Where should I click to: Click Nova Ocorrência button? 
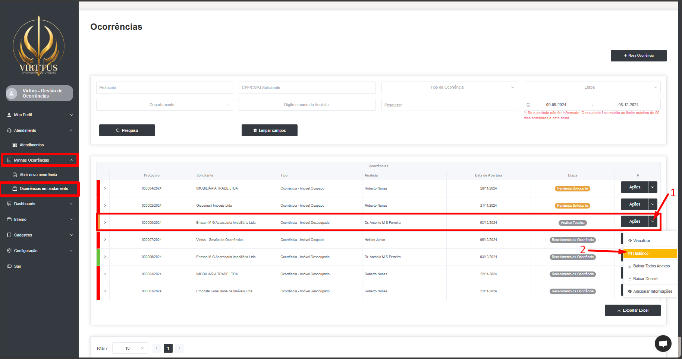[638, 55]
